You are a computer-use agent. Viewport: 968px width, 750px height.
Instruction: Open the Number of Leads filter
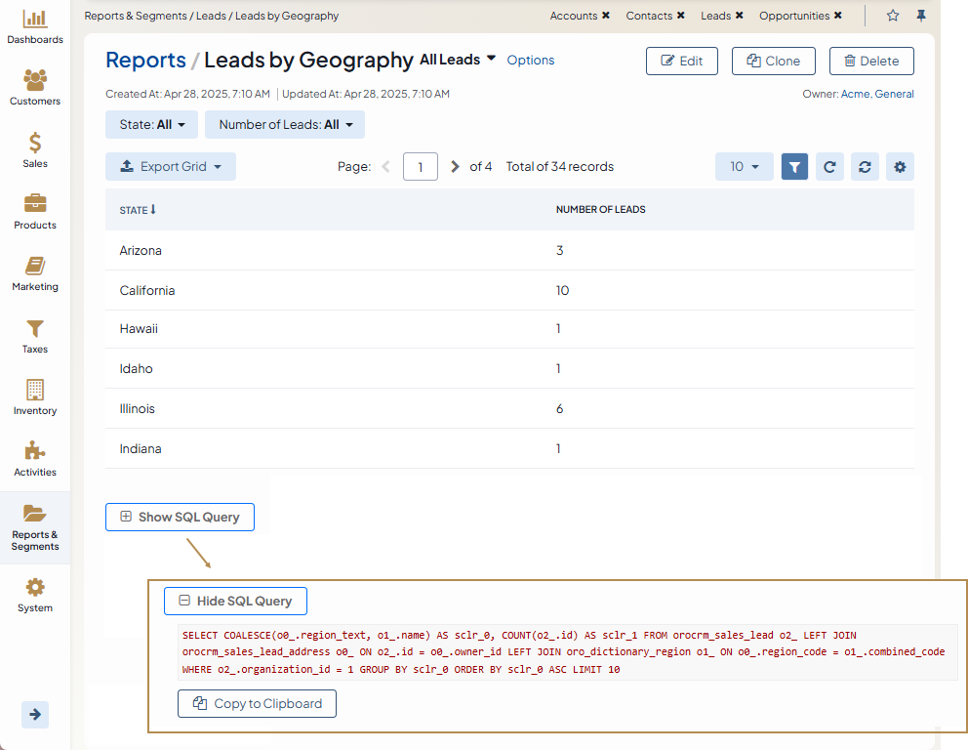point(285,125)
